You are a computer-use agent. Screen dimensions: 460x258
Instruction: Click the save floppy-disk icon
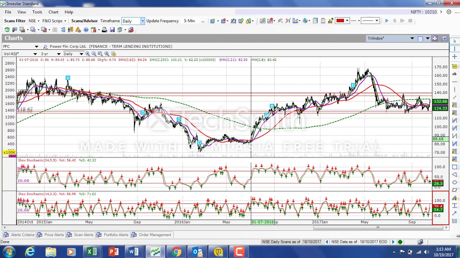pos(112,30)
